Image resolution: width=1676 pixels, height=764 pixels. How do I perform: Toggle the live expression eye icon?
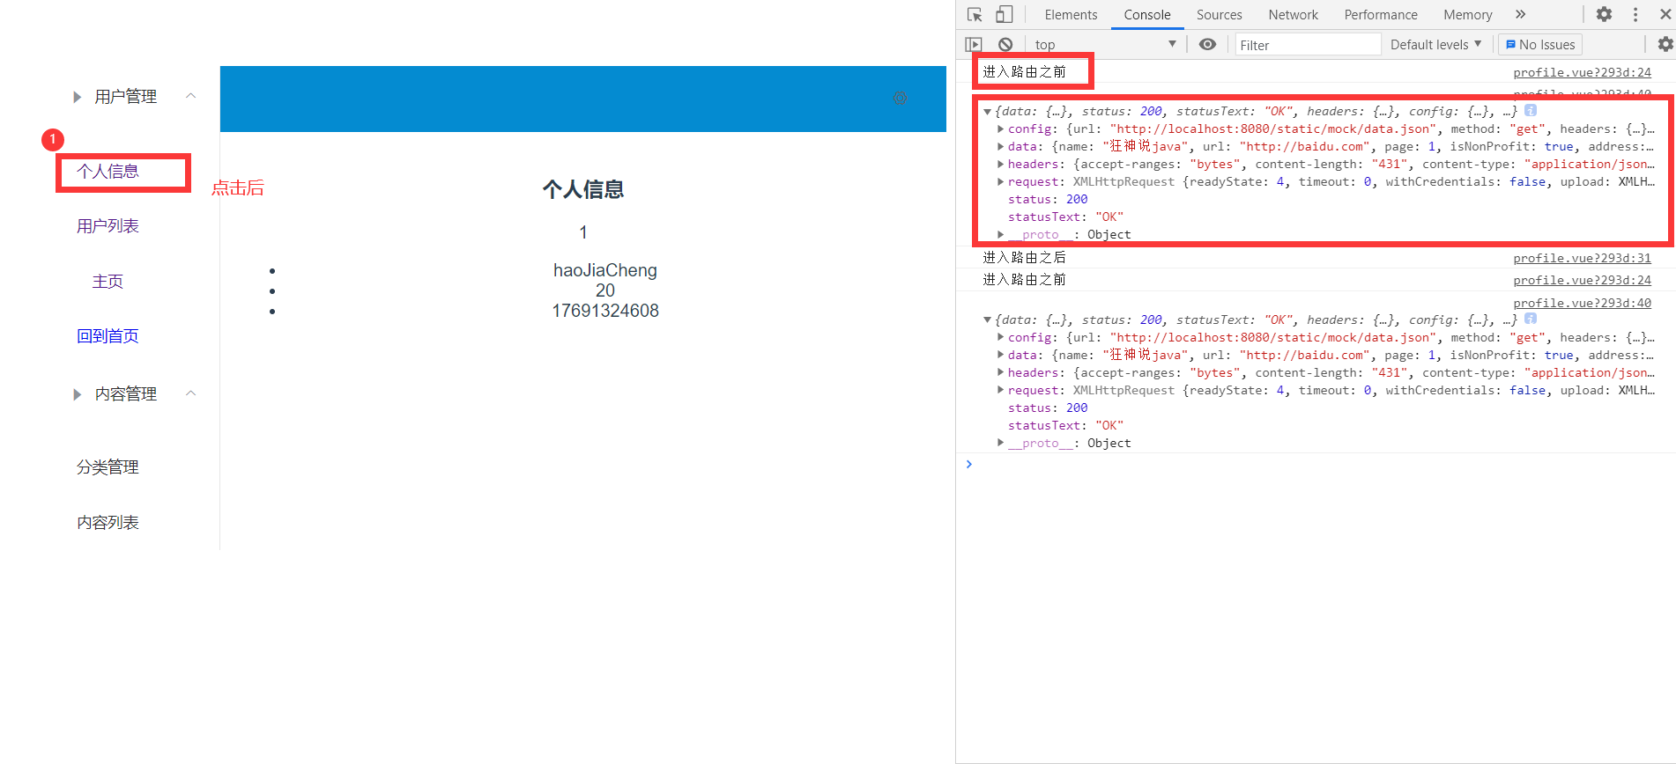click(1207, 45)
